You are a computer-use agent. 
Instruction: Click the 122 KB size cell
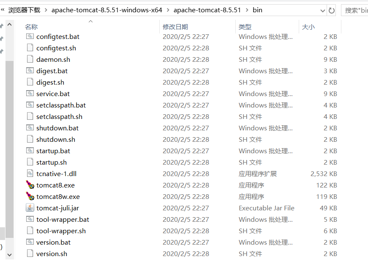[x=327, y=185]
